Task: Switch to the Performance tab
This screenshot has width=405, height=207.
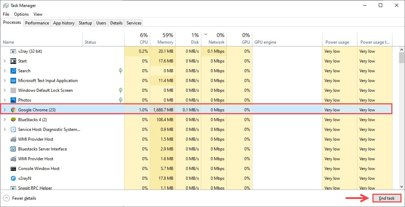Action: [x=37, y=23]
